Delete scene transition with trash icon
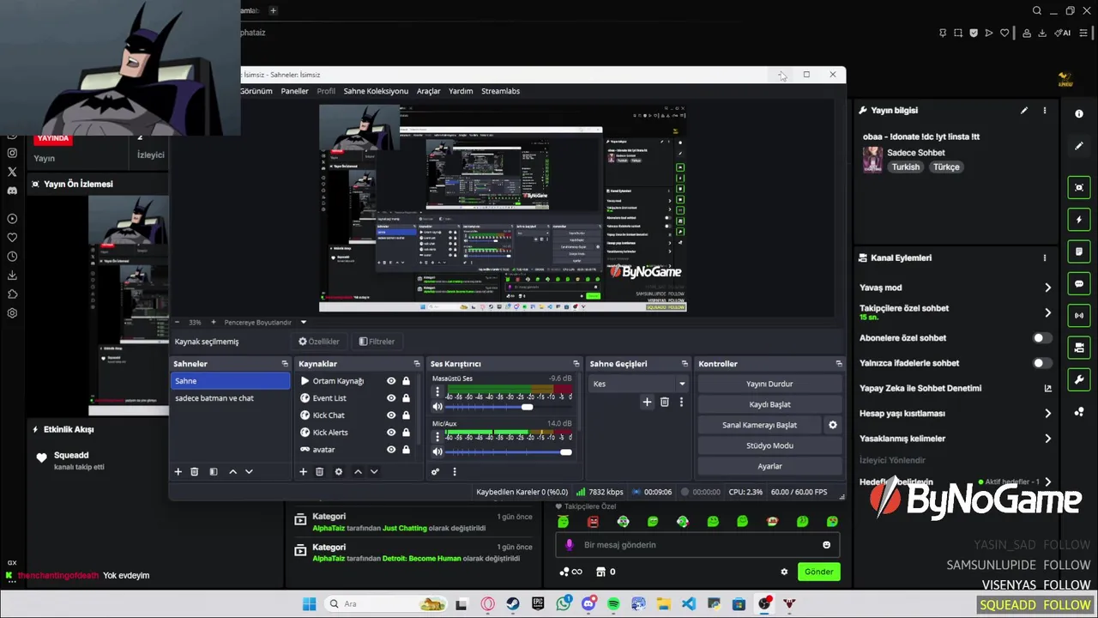Image resolution: width=1098 pixels, height=618 pixels. tap(665, 402)
